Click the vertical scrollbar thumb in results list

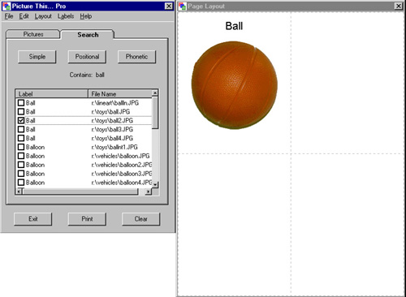pos(155,113)
